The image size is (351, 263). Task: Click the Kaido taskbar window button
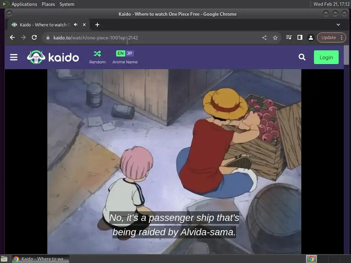(x=41, y=259)
